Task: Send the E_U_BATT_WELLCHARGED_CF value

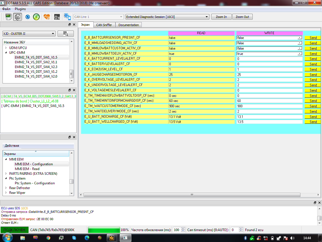Action: tap(313, 122)
